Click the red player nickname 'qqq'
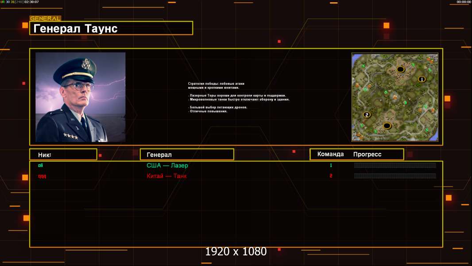 point(42,176)
